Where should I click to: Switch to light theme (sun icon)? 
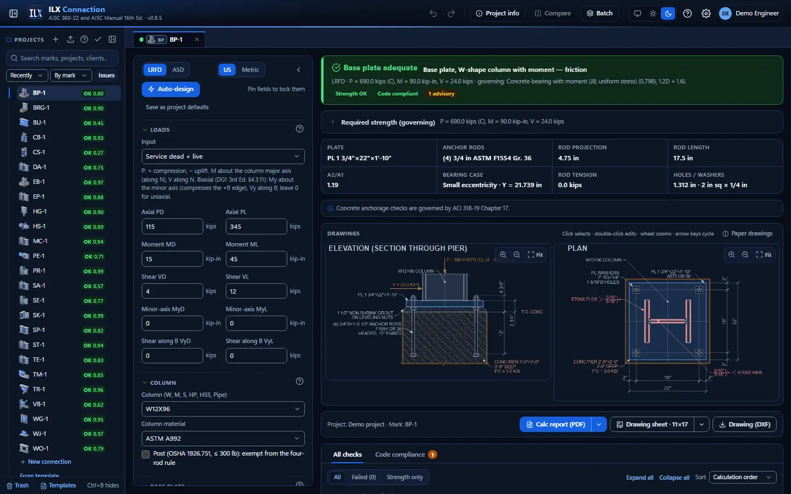653,13
